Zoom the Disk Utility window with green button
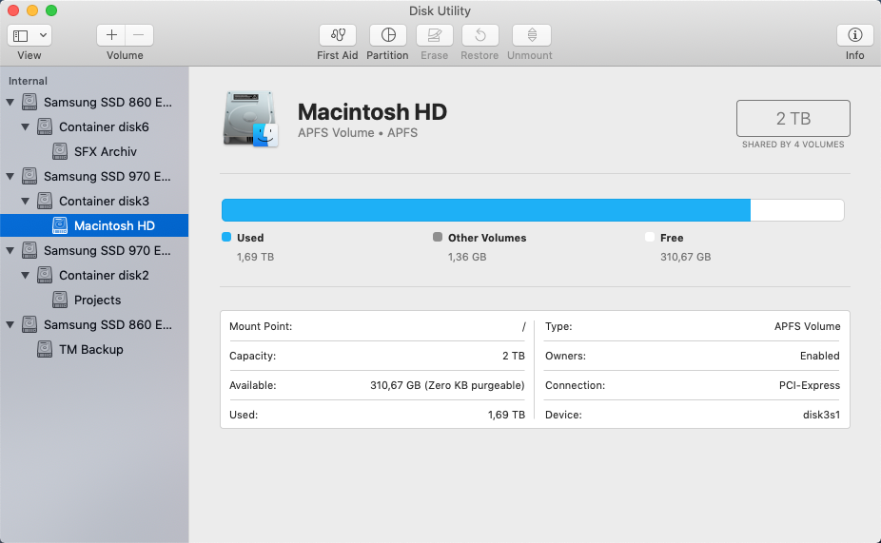Viewport: 881px width, 543px height. click(x=51, y=10)
